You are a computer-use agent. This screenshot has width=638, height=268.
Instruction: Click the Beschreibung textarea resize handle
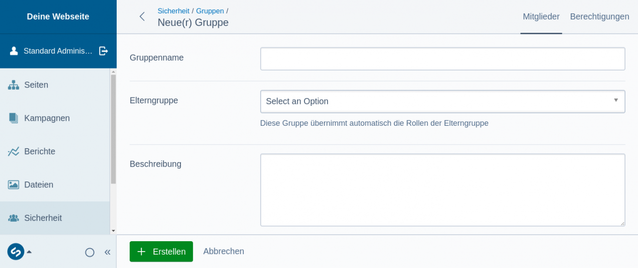point(622,224)
